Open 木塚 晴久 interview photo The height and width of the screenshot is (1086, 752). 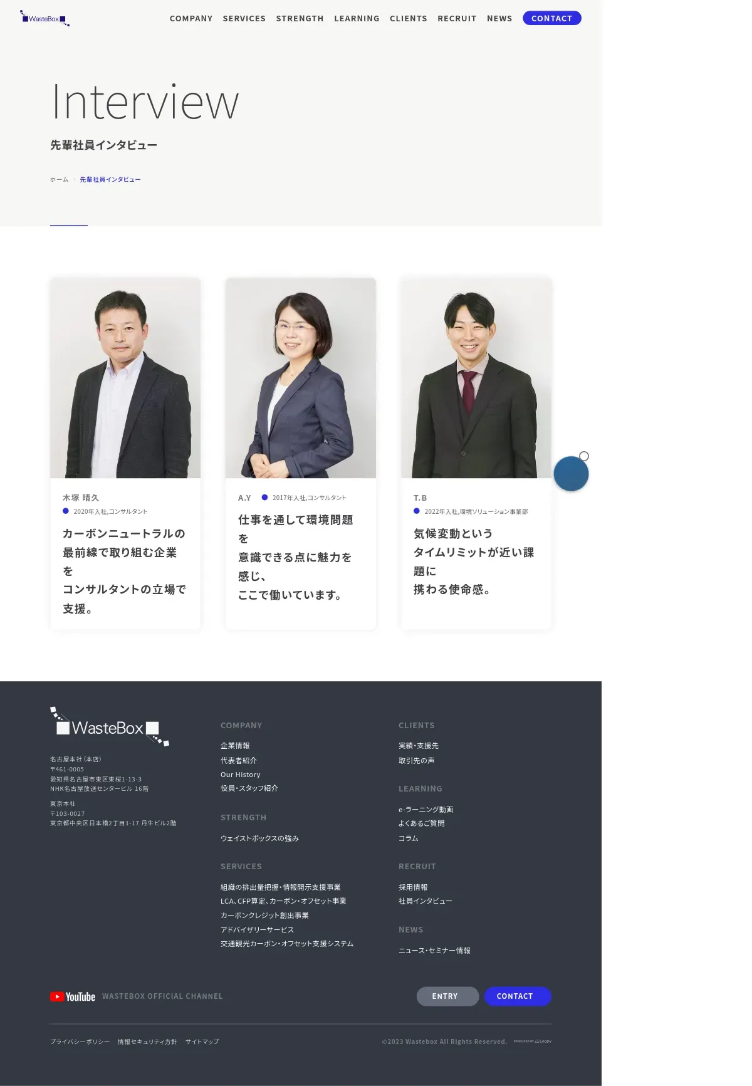tap(125, 378)
